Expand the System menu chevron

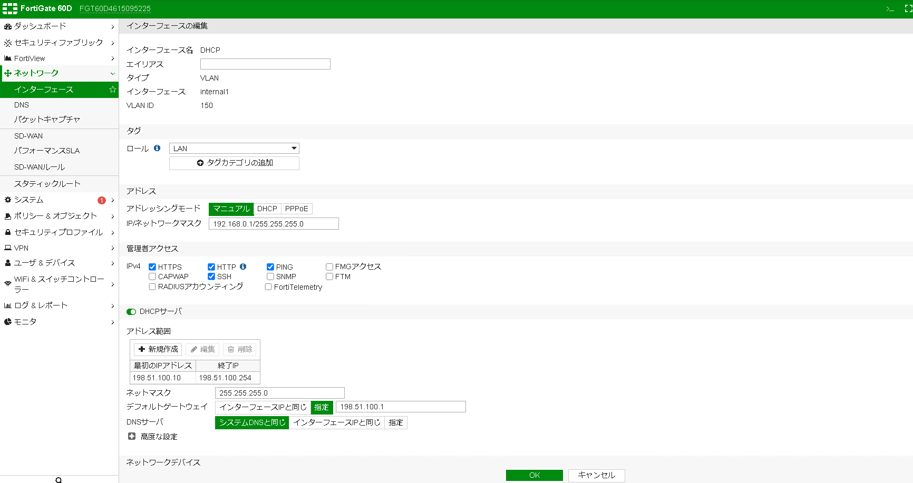112,200
